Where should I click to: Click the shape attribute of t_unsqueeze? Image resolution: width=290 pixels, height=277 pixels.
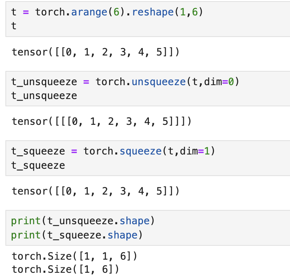click(135, 221)
